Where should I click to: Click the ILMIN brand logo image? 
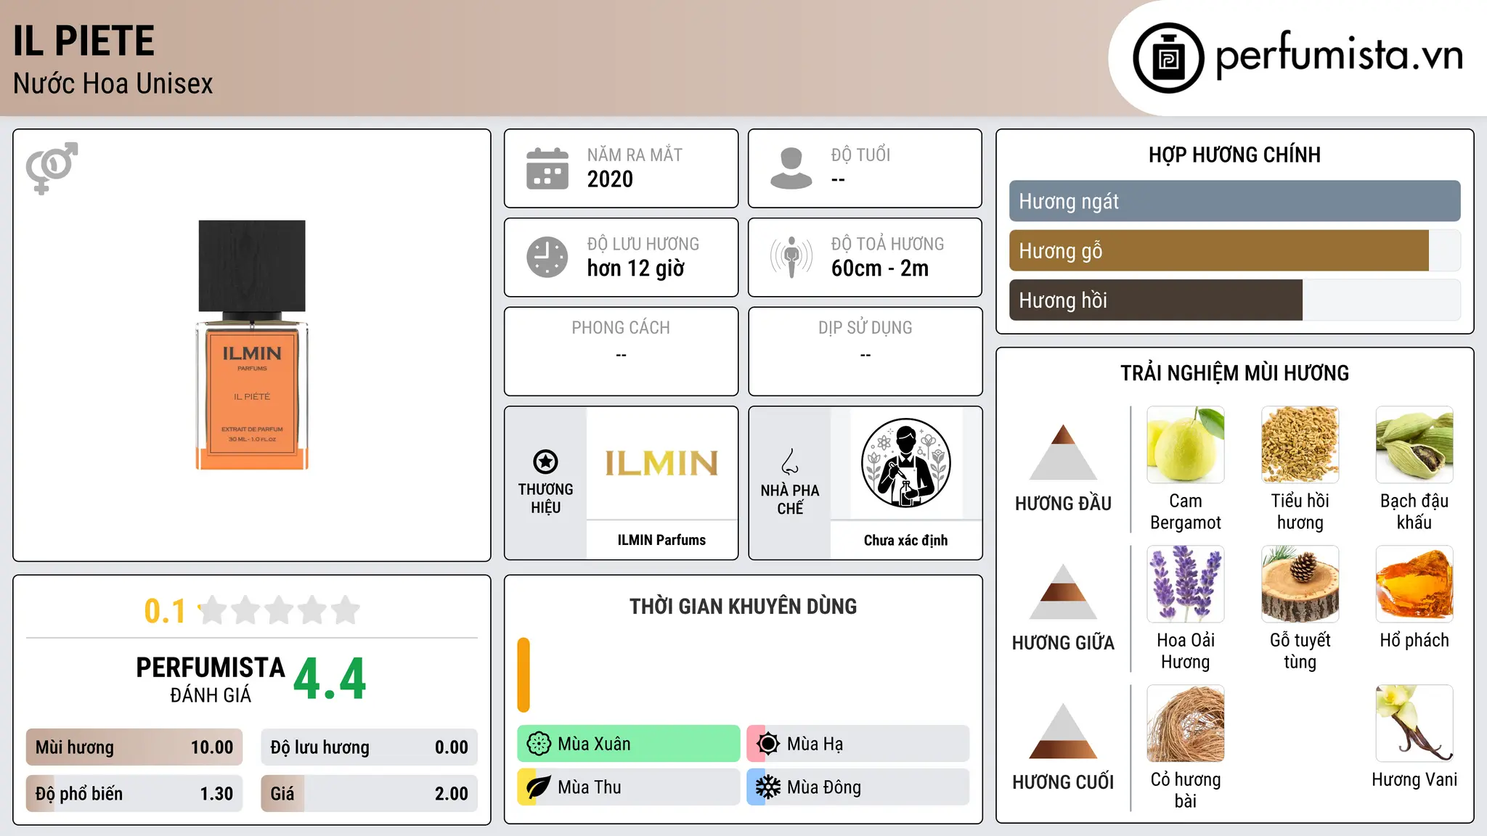tap(661, 463)
